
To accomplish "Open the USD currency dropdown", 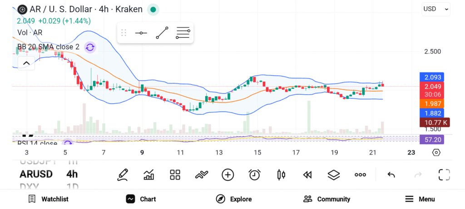I will (436, 9).
